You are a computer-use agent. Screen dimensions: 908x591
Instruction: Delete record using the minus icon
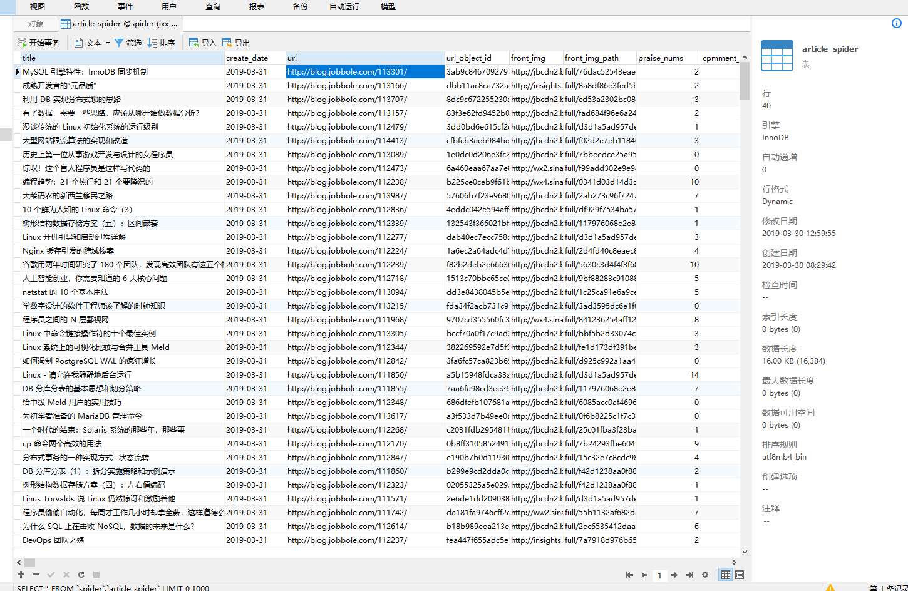point(36,574)
